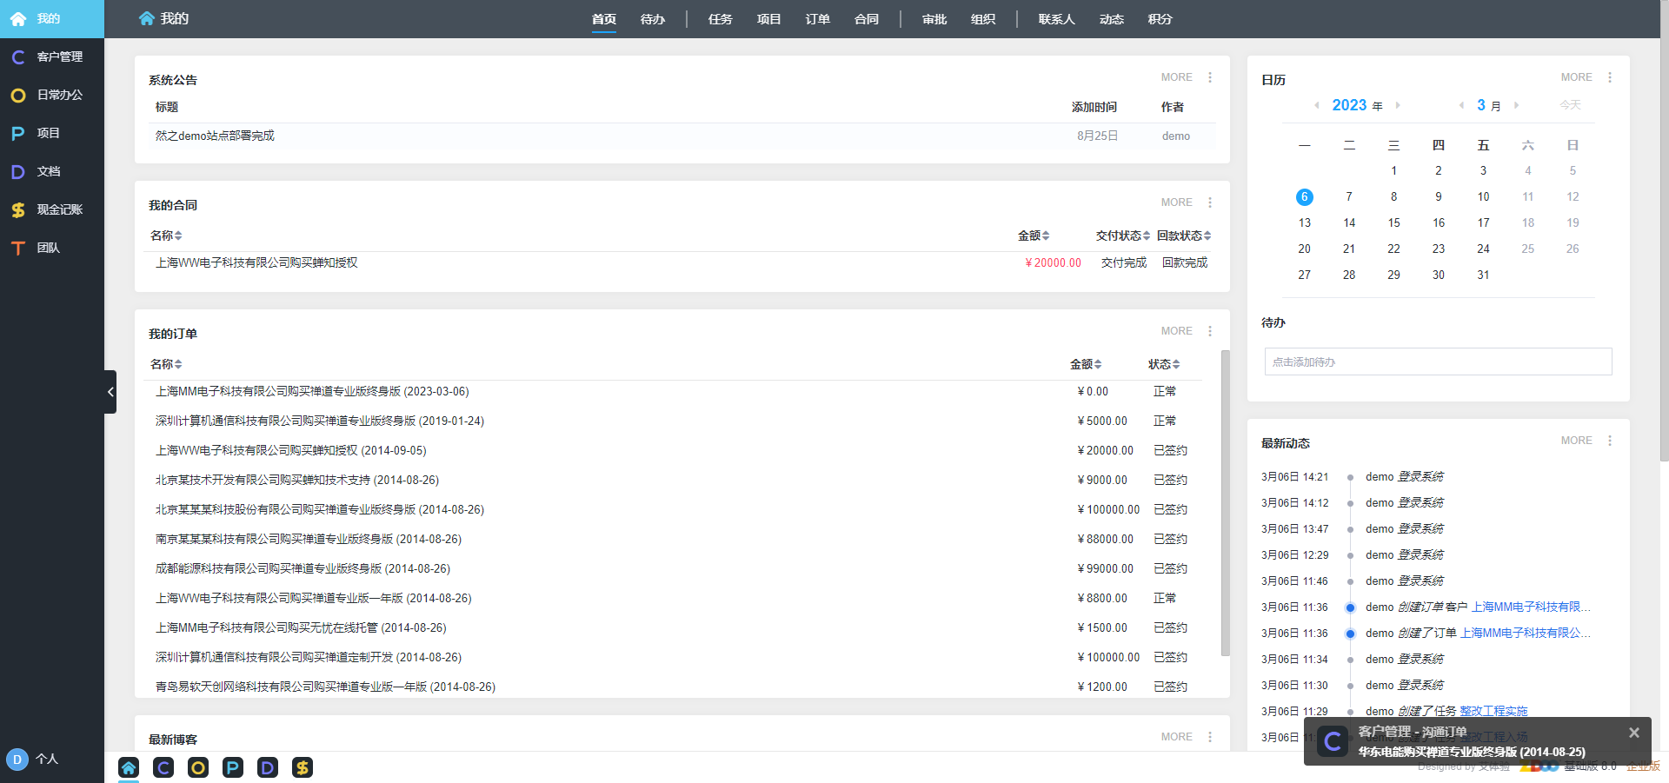Open announcement 然之demo站点部署完成
This screenshot has height=783, width=1669.
tap(215, 136)
